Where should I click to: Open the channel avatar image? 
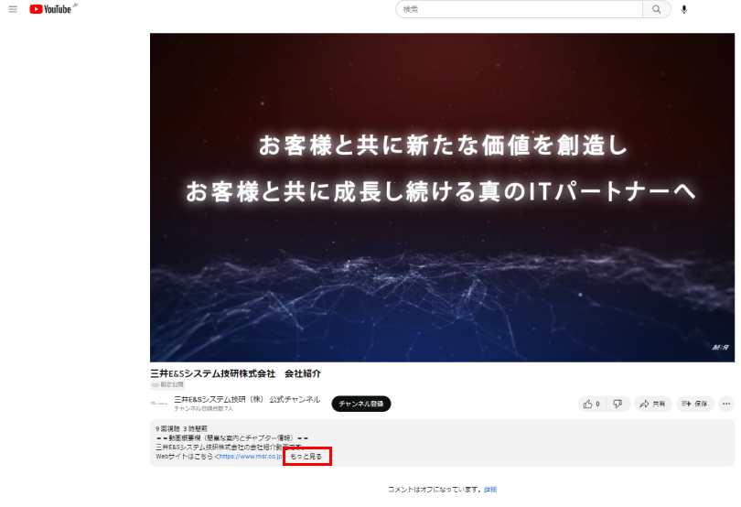pyautogui.click(x=159, y=404)
